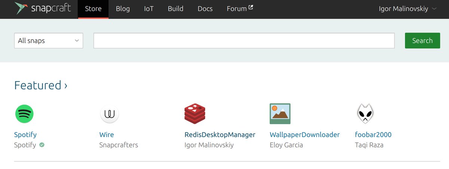The height and width of the screenshot is (169, 449).
Task: Open the Build menu item
Action: [175, 9]
